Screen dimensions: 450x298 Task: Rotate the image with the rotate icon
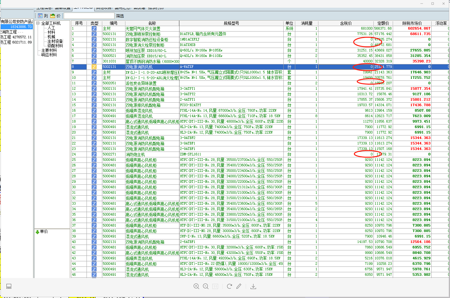coord(229,286)
